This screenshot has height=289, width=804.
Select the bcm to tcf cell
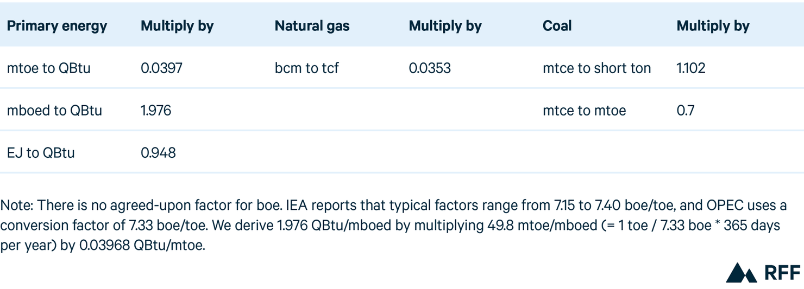coord(307,68)
